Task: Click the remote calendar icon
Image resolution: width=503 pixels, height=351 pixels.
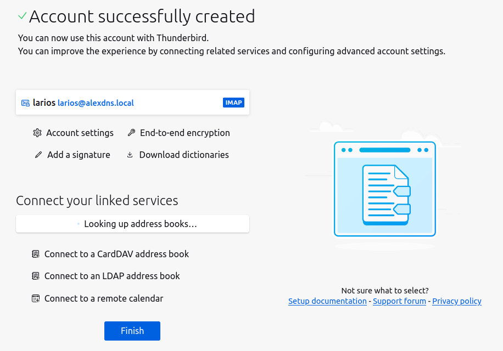Action: coord(36,299)
